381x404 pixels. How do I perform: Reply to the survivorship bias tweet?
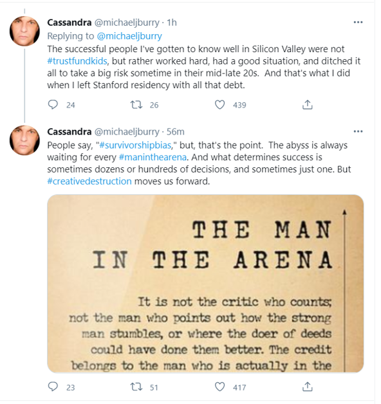click(53, 387)
